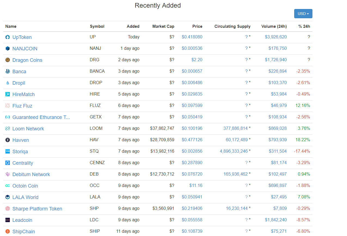Viewport: 347px width, 236px height.
Task: Click the Fluz Fluz 12.16% change value
Action: pos(303,106)
